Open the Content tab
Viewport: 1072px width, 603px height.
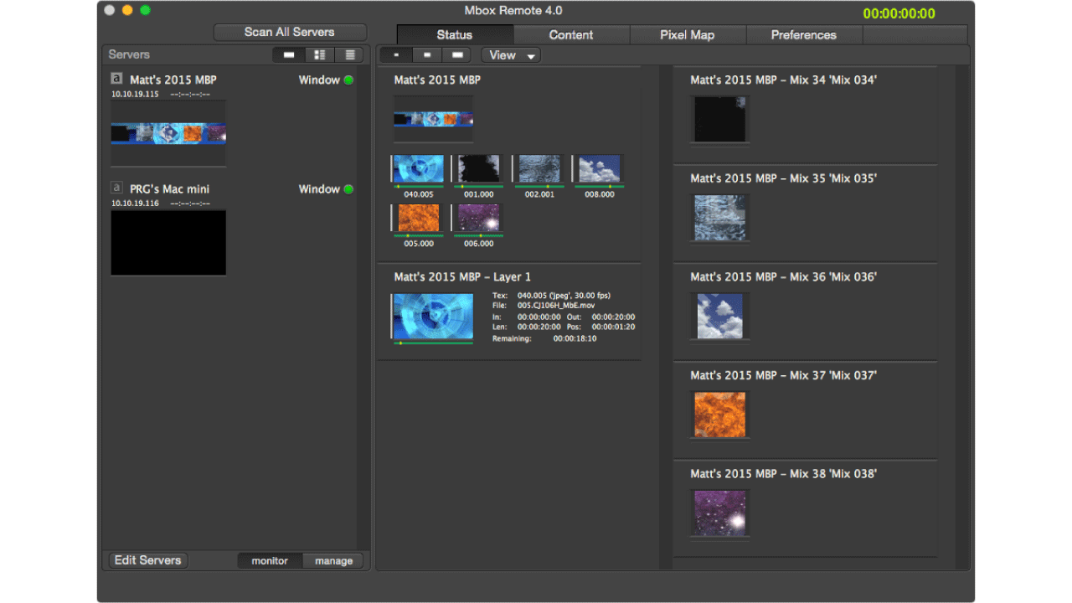571,35
